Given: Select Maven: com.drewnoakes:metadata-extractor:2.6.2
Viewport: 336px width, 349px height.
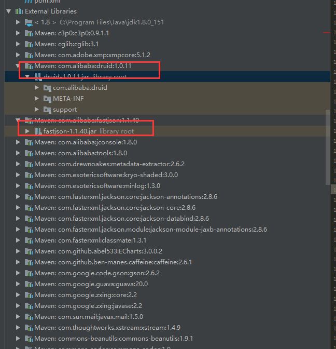Looking at the screenshot, I should (x=167, y=164).
